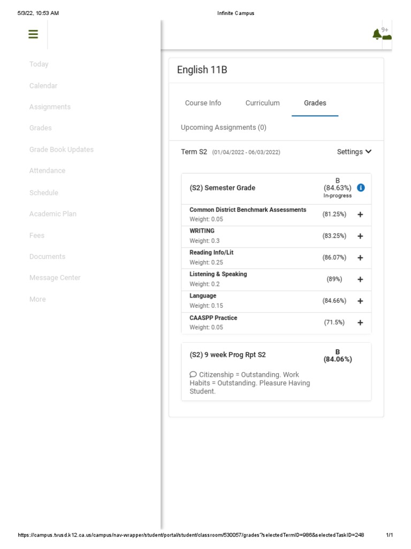This screenshot has height=549, width=411.
Task: Switch to the Course Info tab
Action: pos(203,103)
